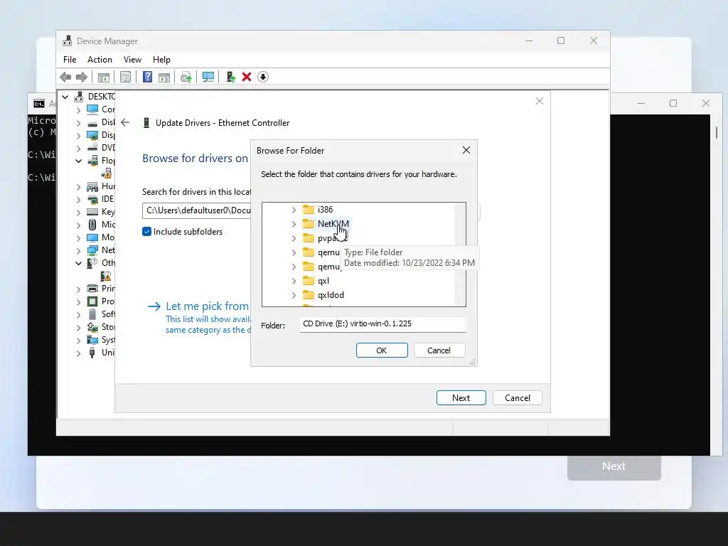Click Cancel in Browse For Folder dialog

pyautogui.click(x=439, y=350)
